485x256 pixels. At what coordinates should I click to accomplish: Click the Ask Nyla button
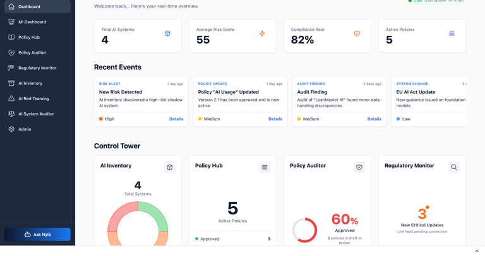37,235
